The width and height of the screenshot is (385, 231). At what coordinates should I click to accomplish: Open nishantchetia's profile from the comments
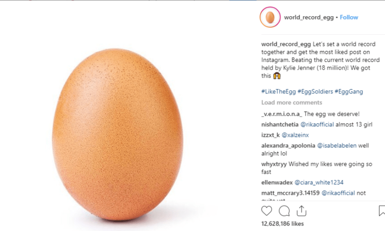[280, 124]
